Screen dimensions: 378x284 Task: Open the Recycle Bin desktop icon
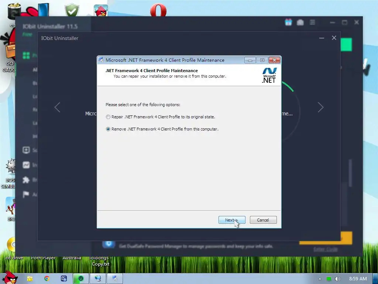coord(14,11)
